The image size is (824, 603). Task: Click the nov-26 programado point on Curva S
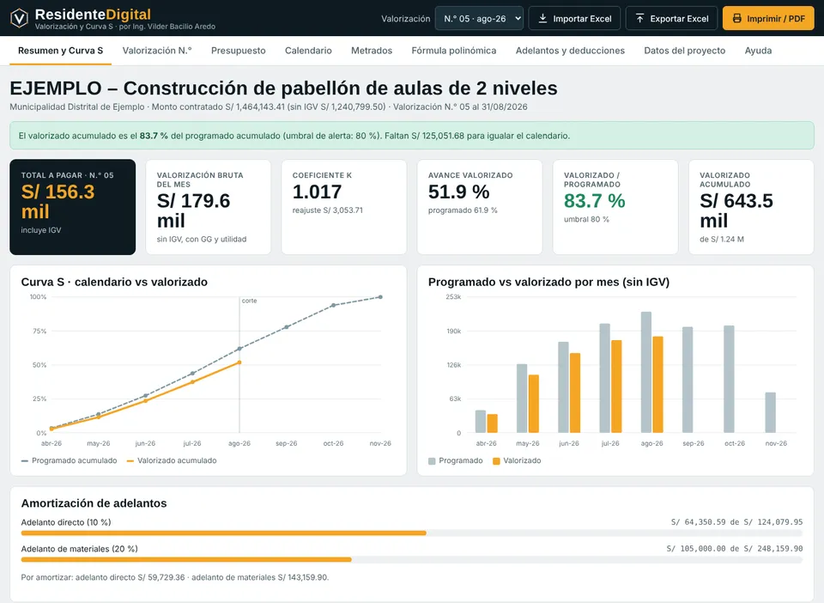[380, 297]
